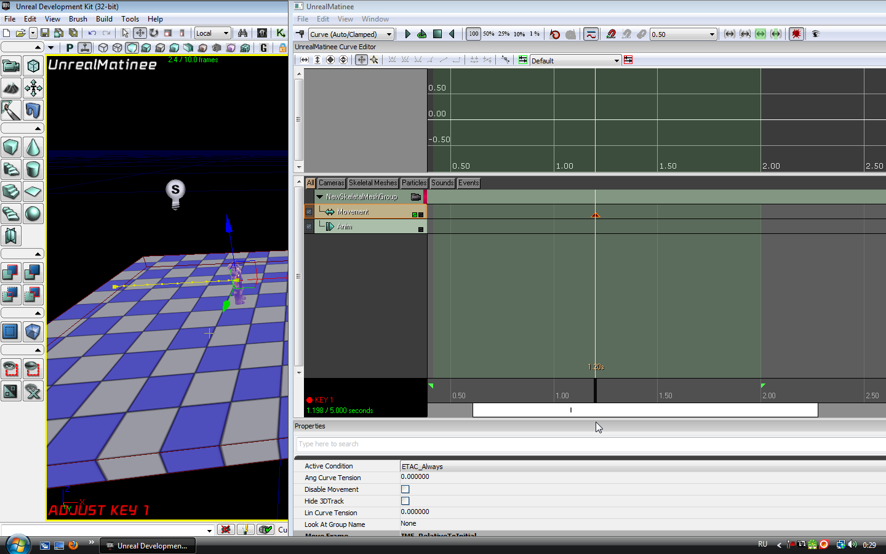Select the Cylinder brush builder
Screen dimensions: 886x554
click(x=33, y=169)
